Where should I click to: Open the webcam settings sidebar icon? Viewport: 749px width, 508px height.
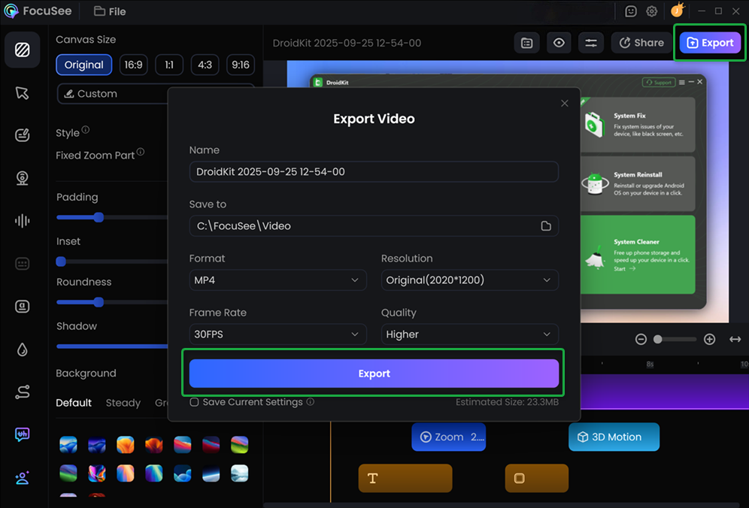(22, 178)
